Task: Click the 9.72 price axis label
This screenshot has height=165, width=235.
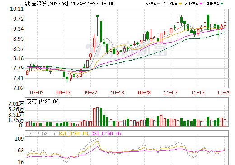Action: 19,19
